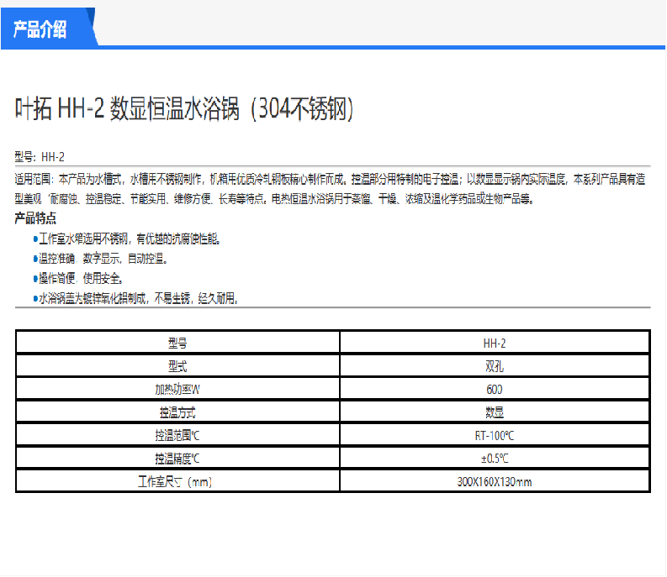Click the 适用范围 description paragraph
The height and width of the screenshot is (577, 667).
coord(330,189)
